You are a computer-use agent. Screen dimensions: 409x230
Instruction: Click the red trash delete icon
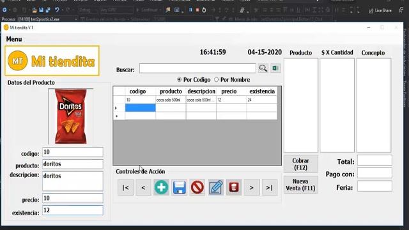click(x=234, y=187)
